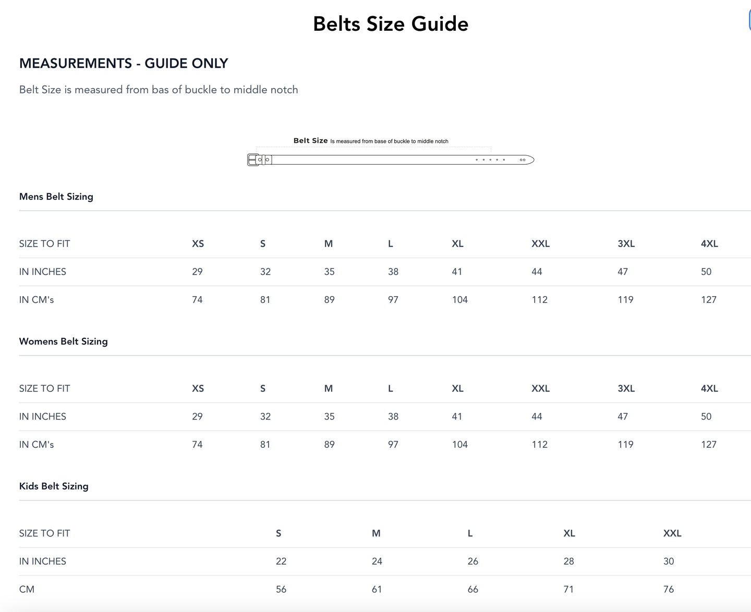This screenshot has height=612, width=751.
Task: Select the 'Womens Belt Sizing' heading
Action: point(64,341)
